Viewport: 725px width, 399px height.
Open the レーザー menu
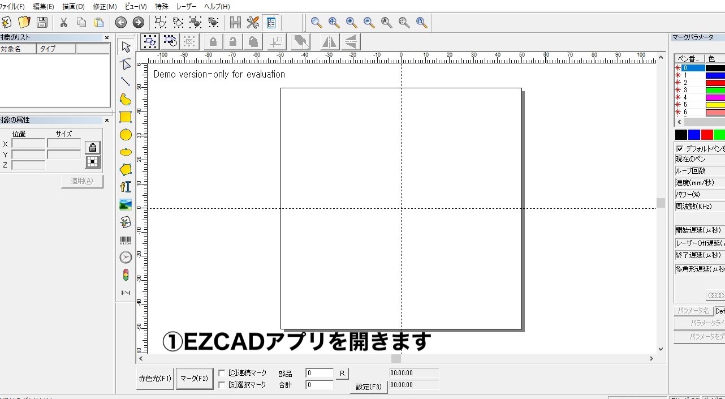click(x=187, y=7)
